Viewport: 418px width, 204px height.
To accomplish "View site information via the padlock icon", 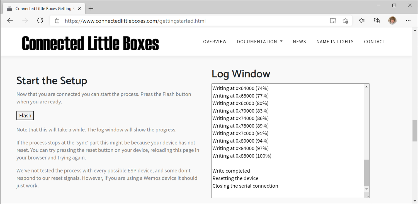I will (x=57, y=21).
